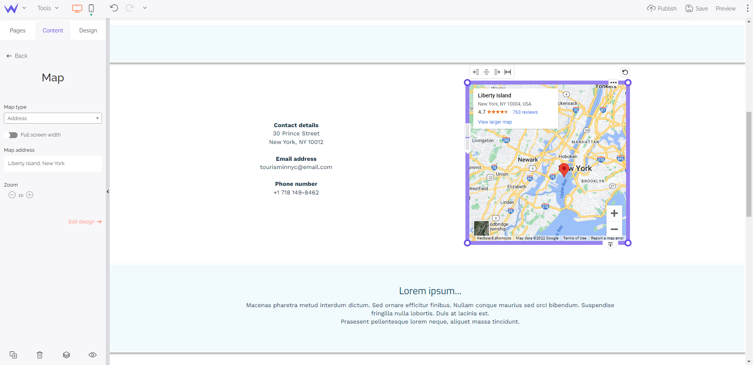Screen dimensions: 753x365
Task: Open the 763 reviews link
Action: point(525,112)
